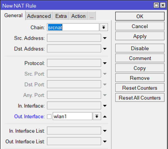
Task: Click the OK button
Action: pos(140,16)
